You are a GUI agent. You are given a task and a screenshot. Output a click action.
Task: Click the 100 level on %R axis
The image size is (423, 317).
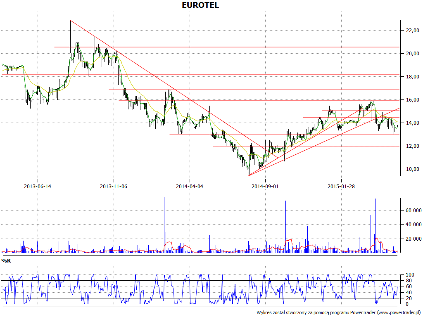[409, 275]
